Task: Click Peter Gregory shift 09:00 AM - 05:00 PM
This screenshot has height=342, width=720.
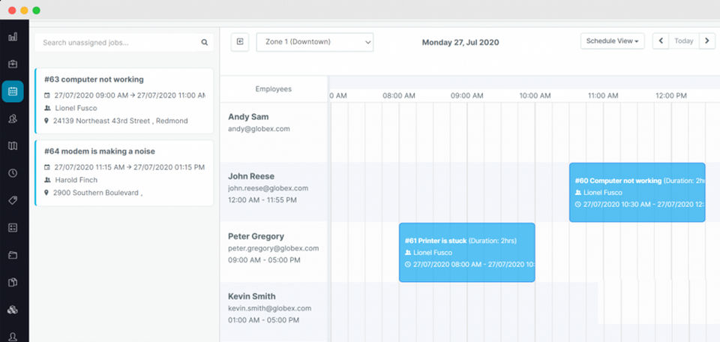Action: pos(264,260)
